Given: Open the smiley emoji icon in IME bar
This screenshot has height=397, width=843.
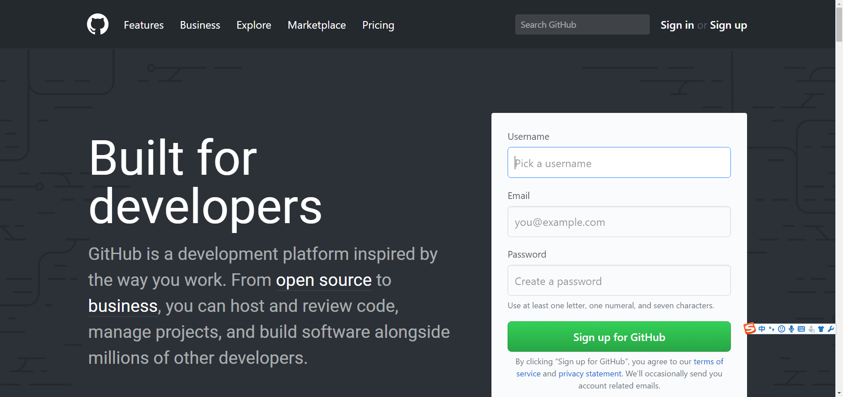Looking at the screenshot, I should click(782, 329).
